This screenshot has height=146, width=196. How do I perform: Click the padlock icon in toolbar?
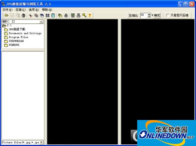click(x=66, y=15)
